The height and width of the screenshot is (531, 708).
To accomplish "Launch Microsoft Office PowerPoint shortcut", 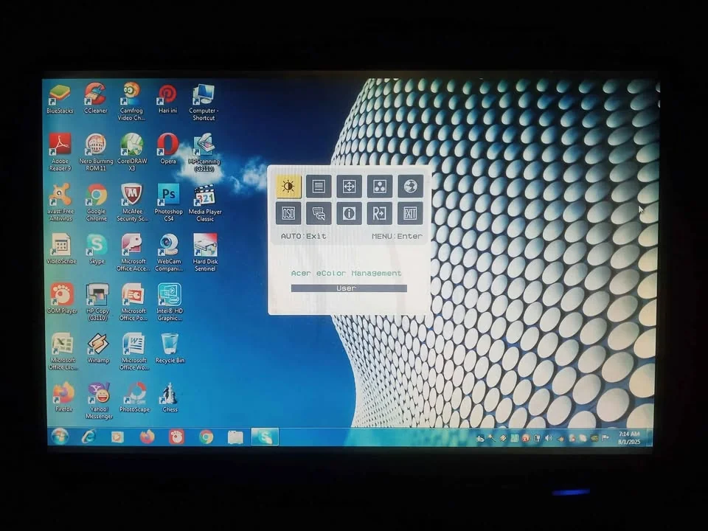I will [x=133, y=302].
